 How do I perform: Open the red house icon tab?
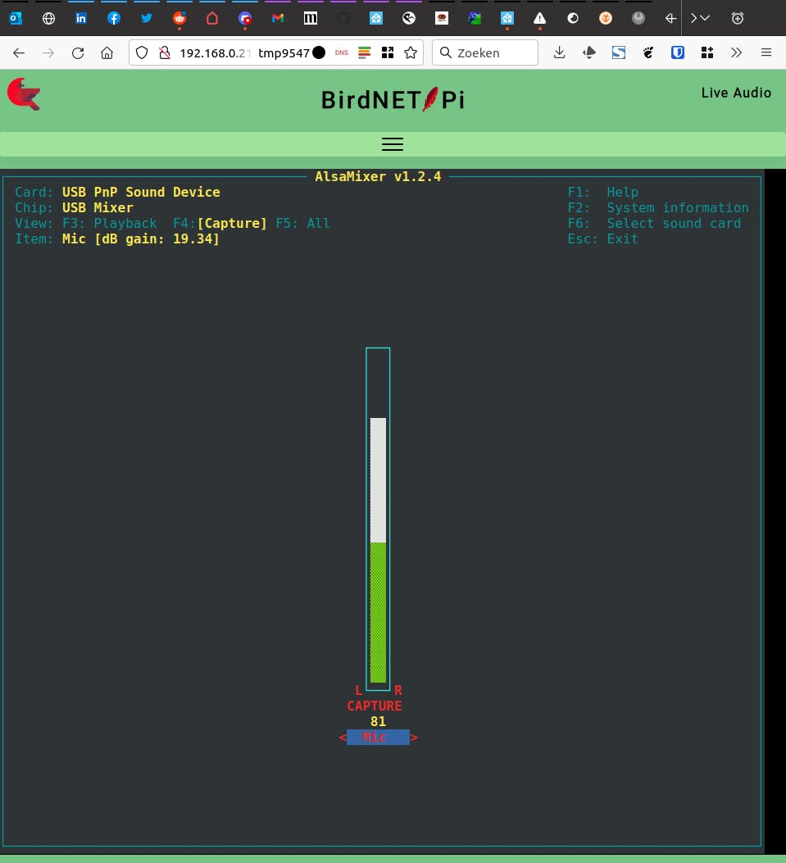coord(212,18)
